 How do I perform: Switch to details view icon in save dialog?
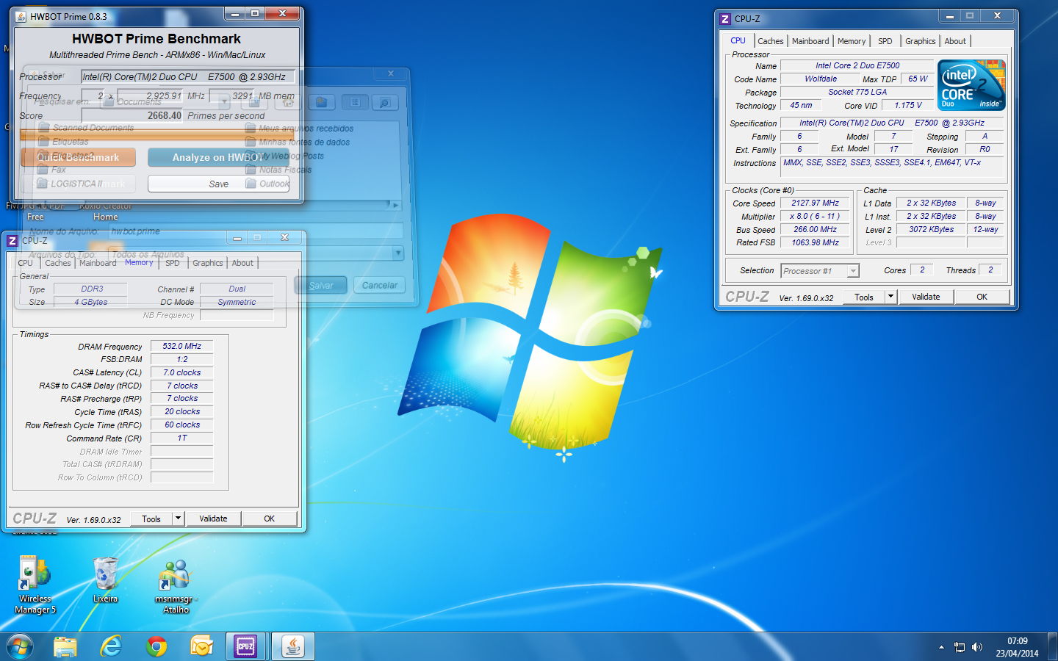point(385,102)
